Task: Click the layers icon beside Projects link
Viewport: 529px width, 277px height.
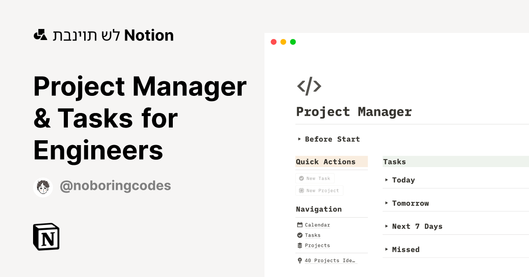Action: tap(299, 245)
